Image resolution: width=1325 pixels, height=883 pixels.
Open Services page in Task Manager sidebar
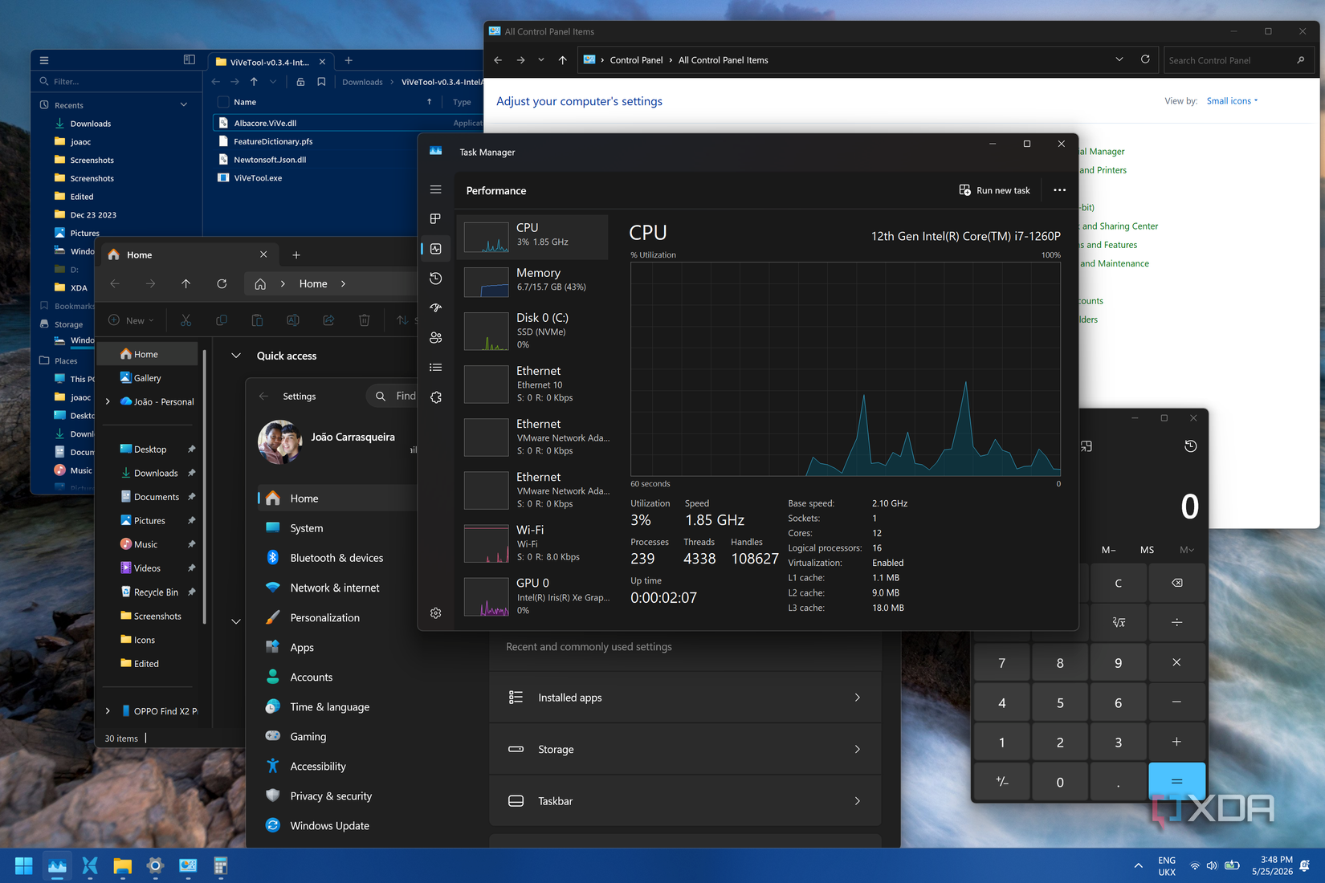[436, 397]
